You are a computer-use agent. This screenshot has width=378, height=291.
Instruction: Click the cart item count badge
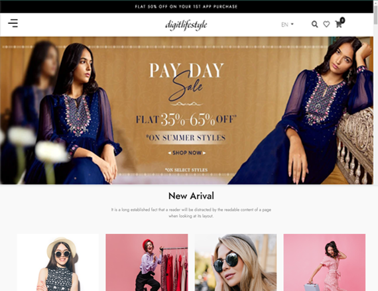point(342,20)
